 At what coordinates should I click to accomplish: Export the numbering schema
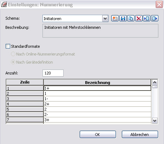(155, 18)
